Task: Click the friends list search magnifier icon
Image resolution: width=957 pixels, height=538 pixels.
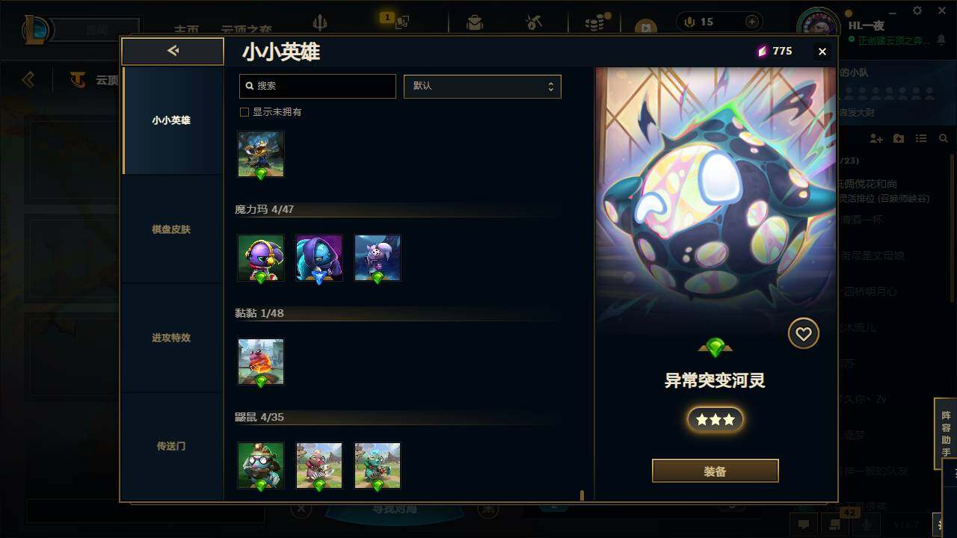Action: tap(944, 139)
